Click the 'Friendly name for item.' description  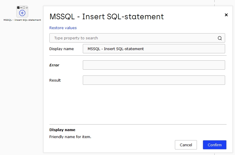click(70, 137)
